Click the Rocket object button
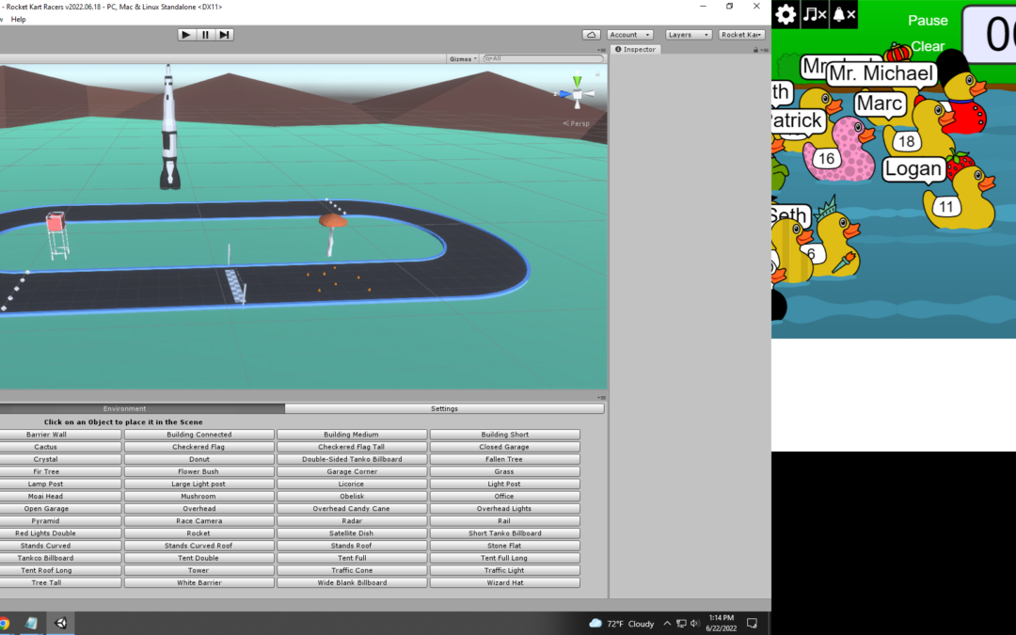 point(198,533)
